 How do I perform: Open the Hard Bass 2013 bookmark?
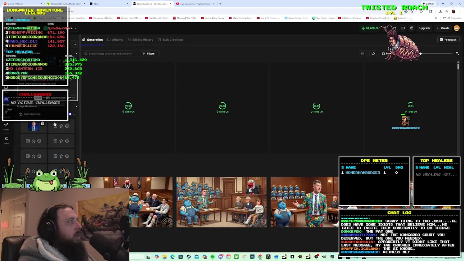point(157,18)
